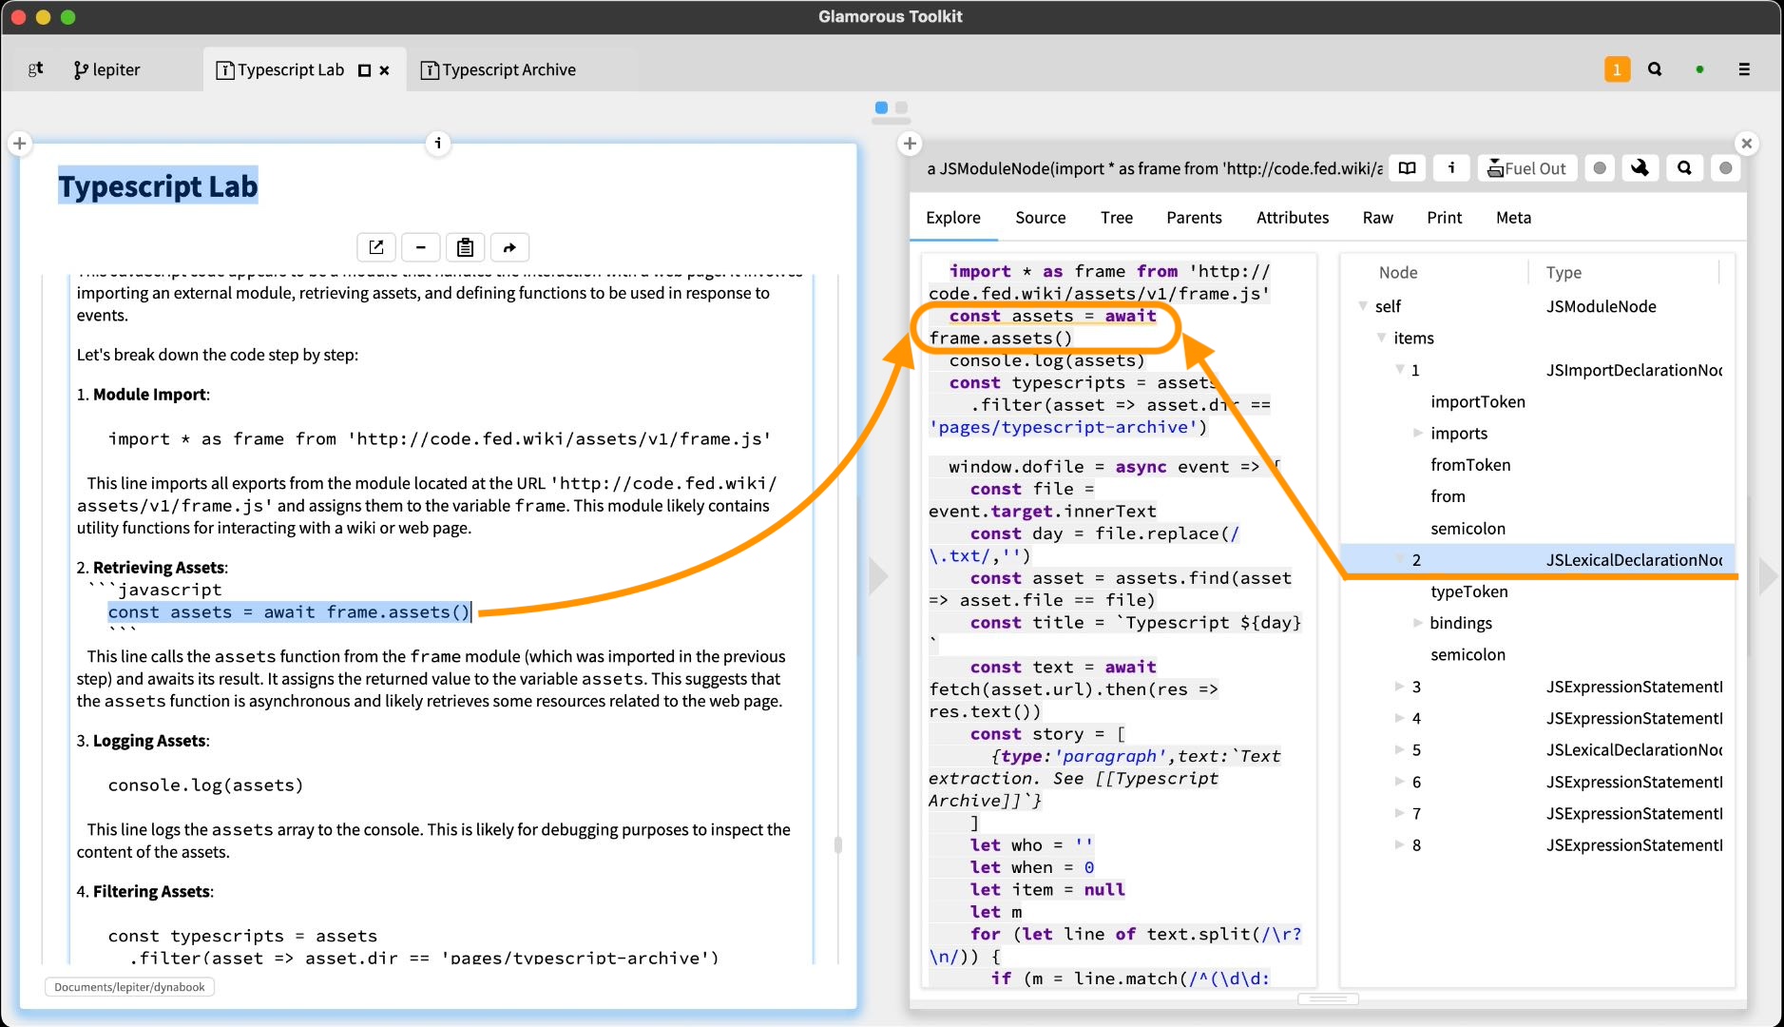
Task: Expand tree node 6
Action: tap(1399, 782)
